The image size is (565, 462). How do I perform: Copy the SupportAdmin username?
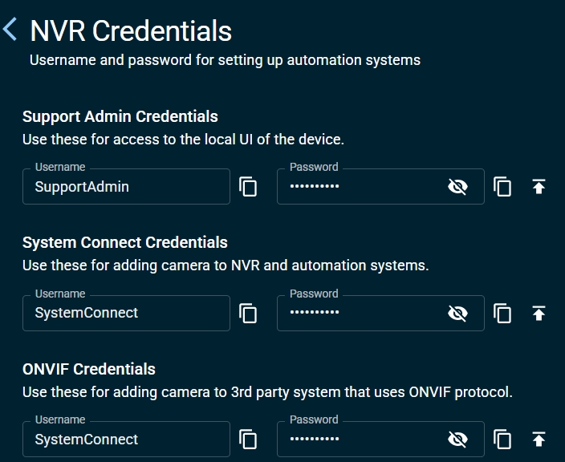pyautogui.click(x=248, y=187)
